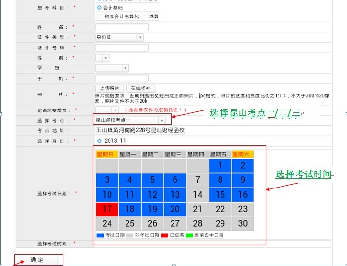Click the 证件号码 ID number field
Screen dimensions: 347x266
122,47
